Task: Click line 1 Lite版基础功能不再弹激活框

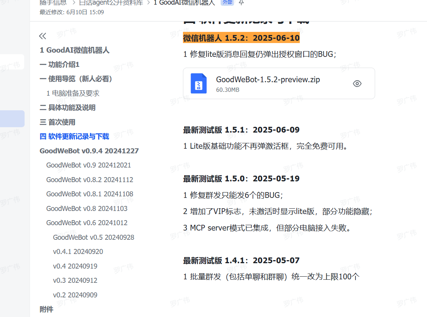Action: (266, 146)
